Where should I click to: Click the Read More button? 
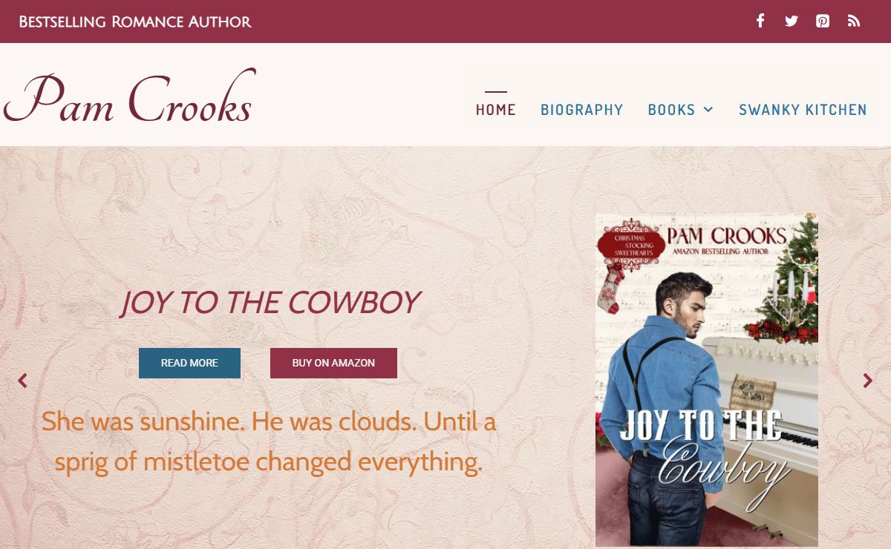click(189, 363)
